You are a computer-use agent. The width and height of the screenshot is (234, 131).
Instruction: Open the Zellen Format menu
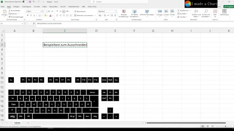(x=172, y=13)
